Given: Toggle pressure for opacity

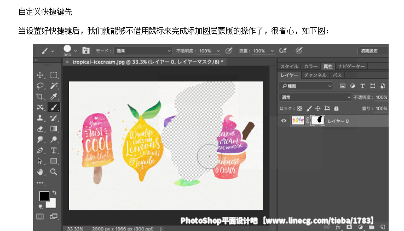Looking at the screenshot, I should [229, 51].
